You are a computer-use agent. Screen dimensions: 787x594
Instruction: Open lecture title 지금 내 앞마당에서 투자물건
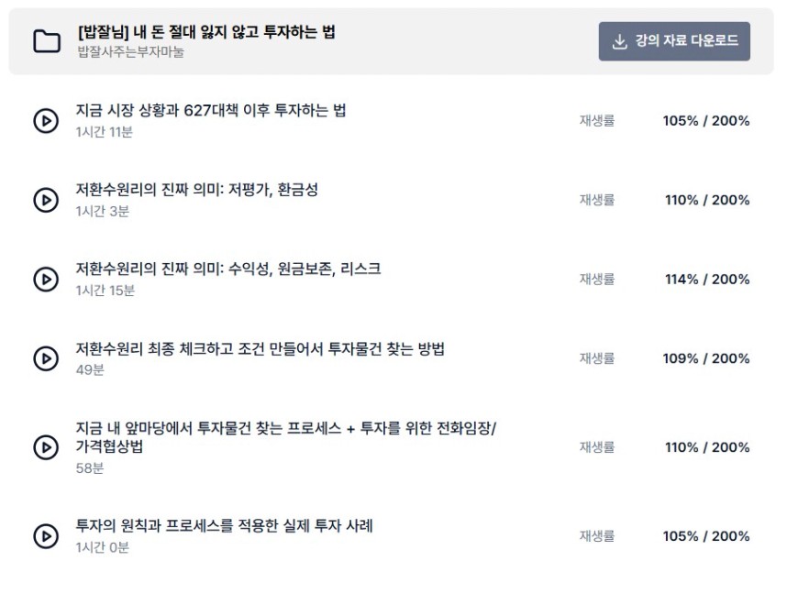285,437
